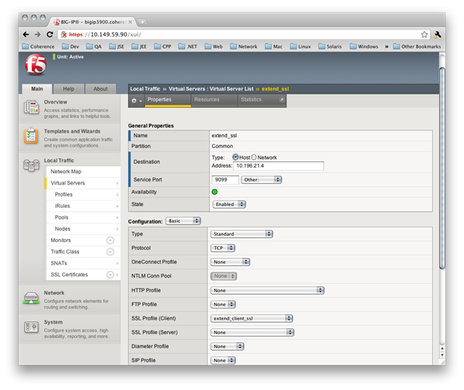Open Other Bookmarks folder
Image resolution: width=464 pixels, height=390 pixels.
(x=417, y=46)
